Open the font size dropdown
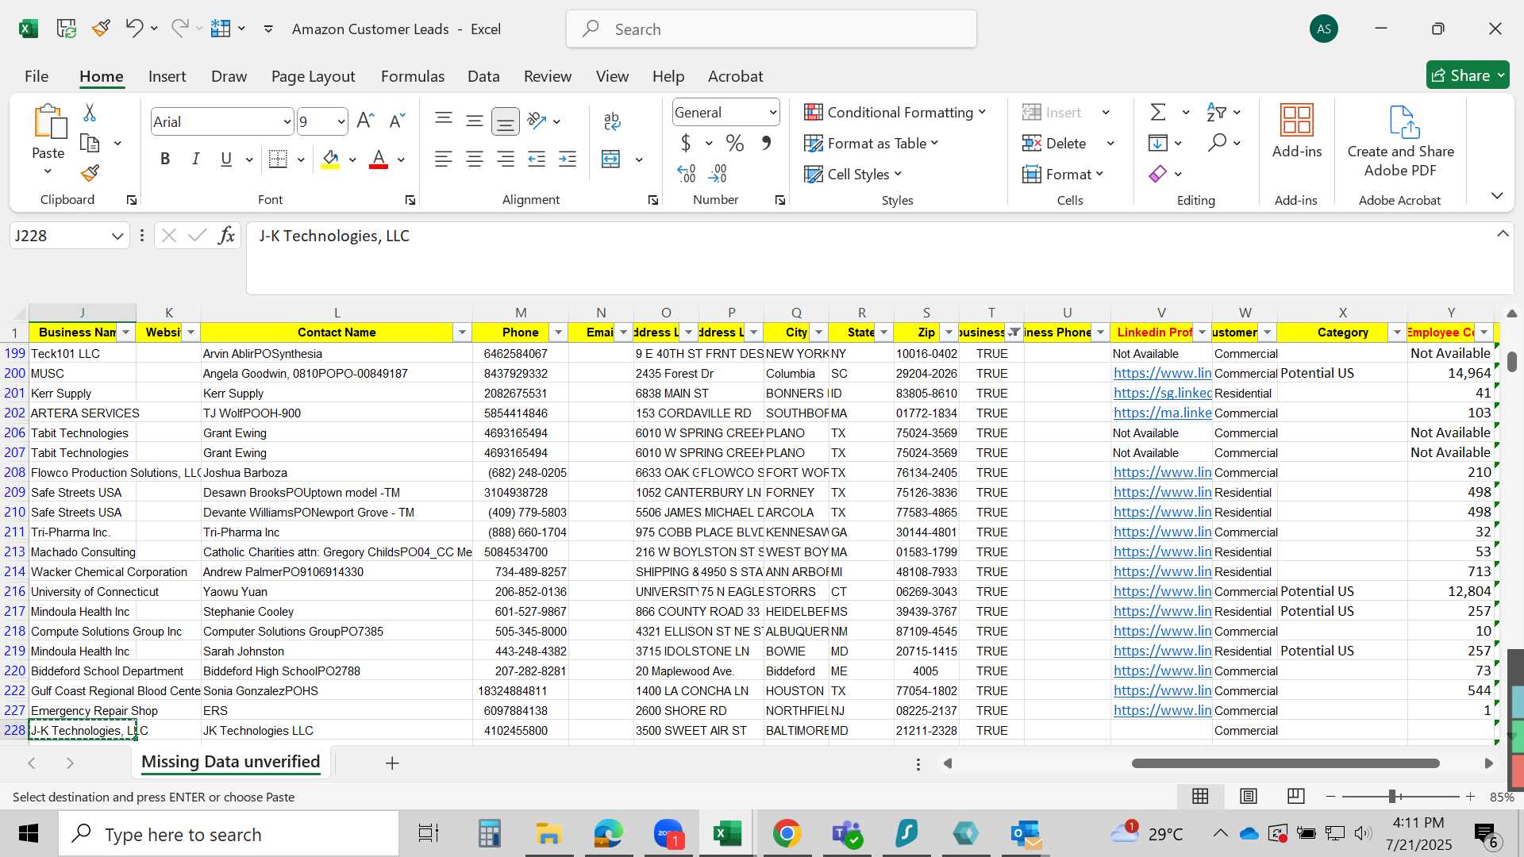Viewport: 1524px width, 857px height. pyautogui.click(x=341, y=121)
